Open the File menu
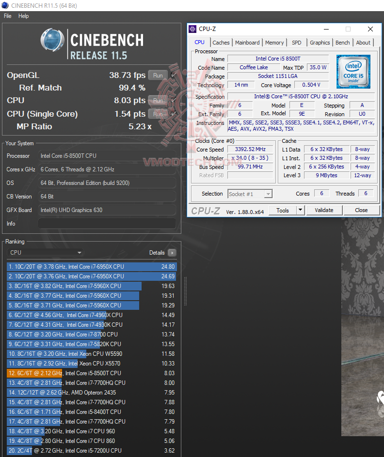The width and height of the screenshot is (384, 457). [x=8, y=16]
